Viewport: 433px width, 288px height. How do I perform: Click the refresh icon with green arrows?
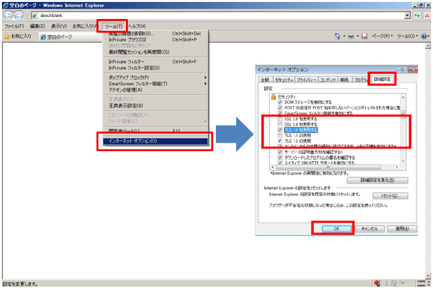click(417, 16)
